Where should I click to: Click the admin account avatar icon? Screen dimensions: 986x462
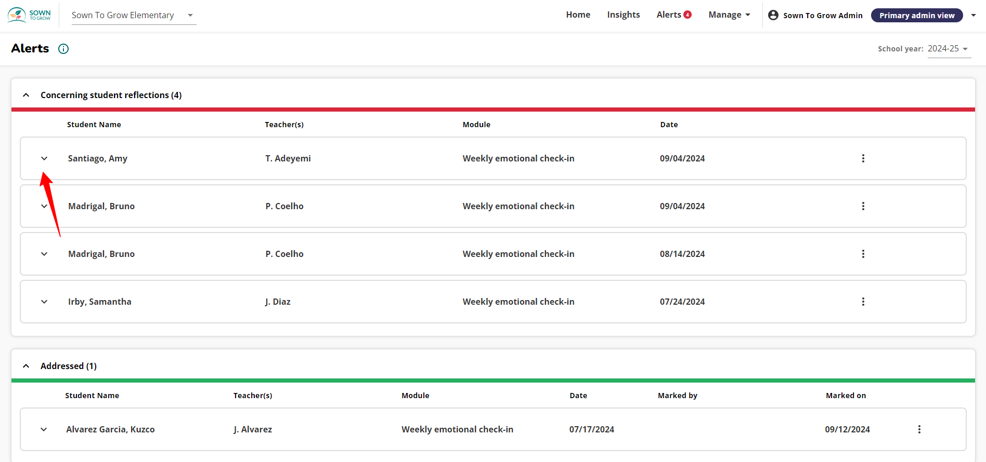(773, 15)
